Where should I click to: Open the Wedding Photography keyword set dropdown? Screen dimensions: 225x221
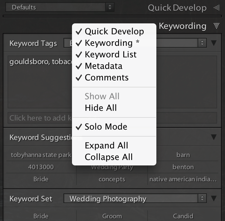135,199
